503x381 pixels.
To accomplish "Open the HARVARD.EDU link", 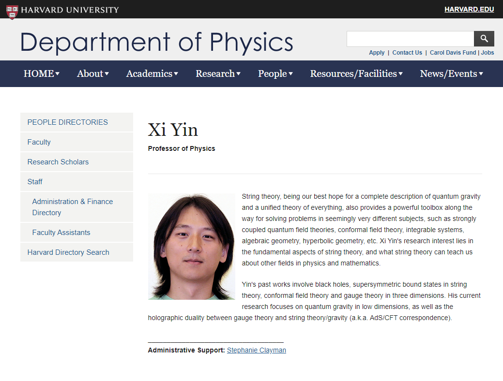I will (469, 9).
